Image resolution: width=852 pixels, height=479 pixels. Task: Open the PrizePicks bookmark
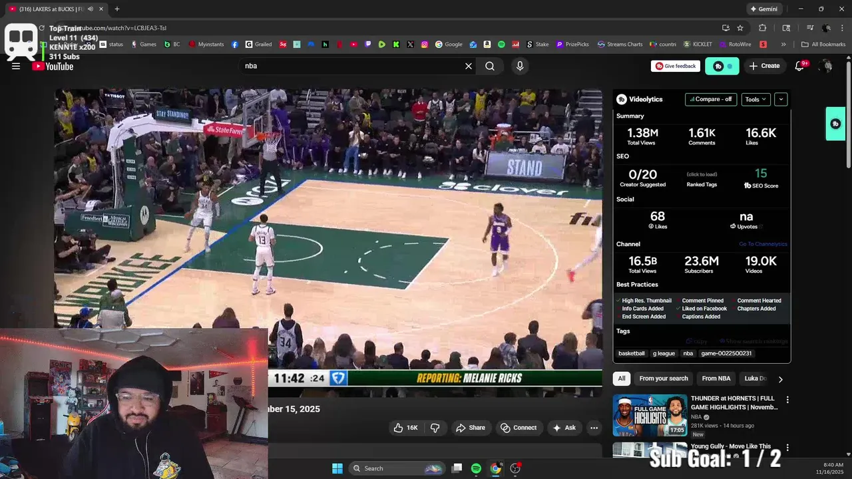pos(572,45)
